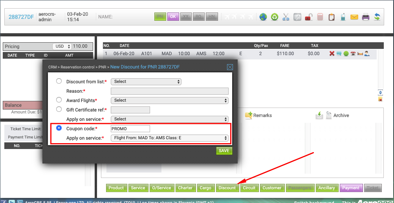This screenshot has height=203, width=394.
Task: Click the green recycle icon
Action: point(275,17)
